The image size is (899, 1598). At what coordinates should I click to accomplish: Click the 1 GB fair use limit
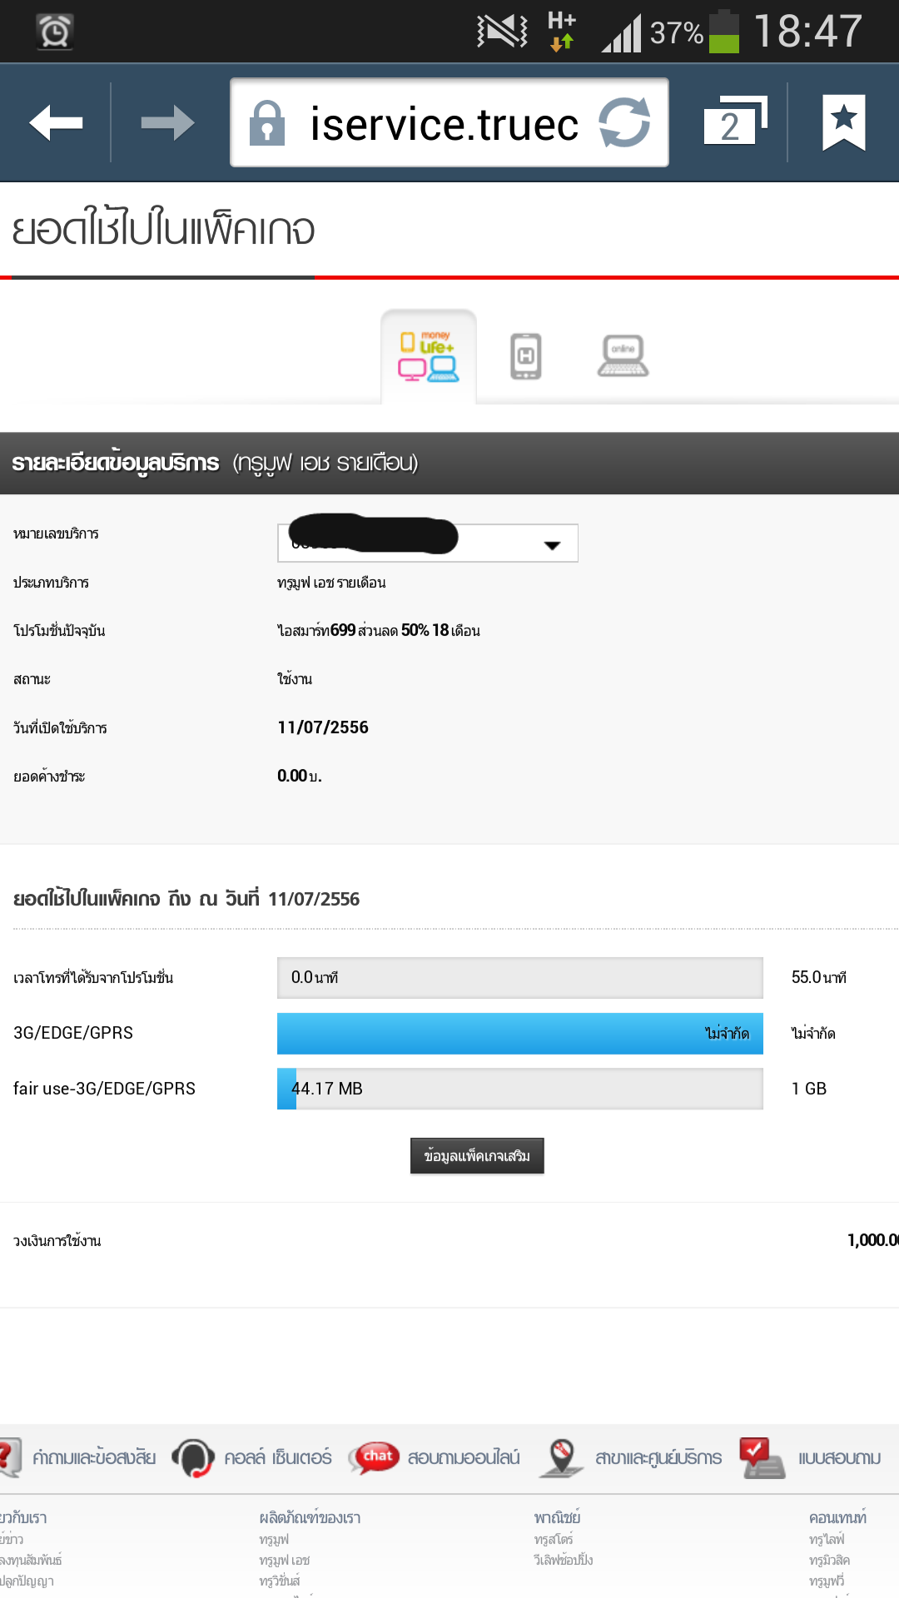[x=809, y=1089]
